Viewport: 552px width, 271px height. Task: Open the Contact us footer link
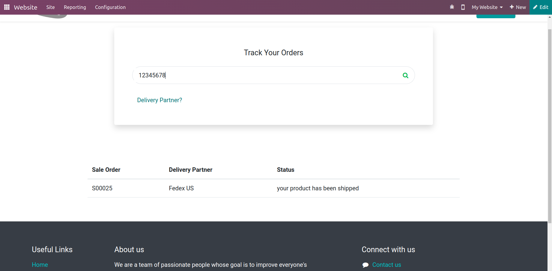point(386,265)
